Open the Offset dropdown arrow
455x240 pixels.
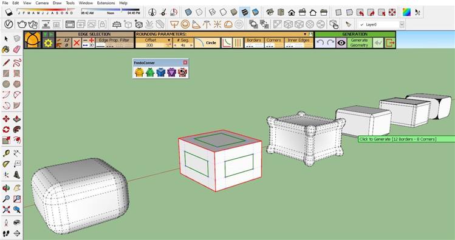tap(169, 40)
